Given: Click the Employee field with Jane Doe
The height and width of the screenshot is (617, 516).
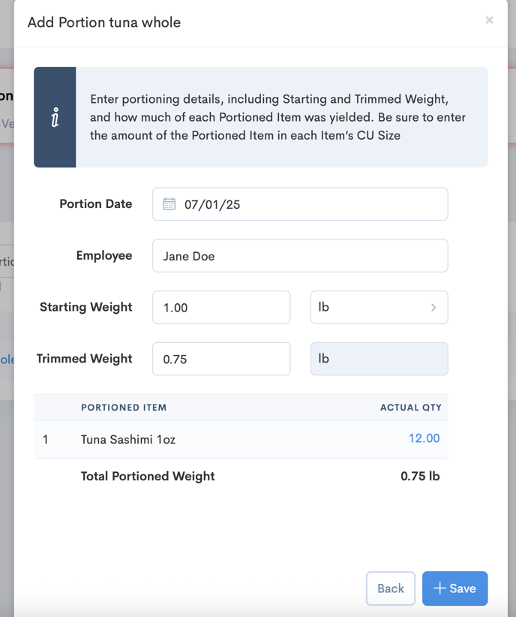Looking at the screenshot, I should 300,256.
